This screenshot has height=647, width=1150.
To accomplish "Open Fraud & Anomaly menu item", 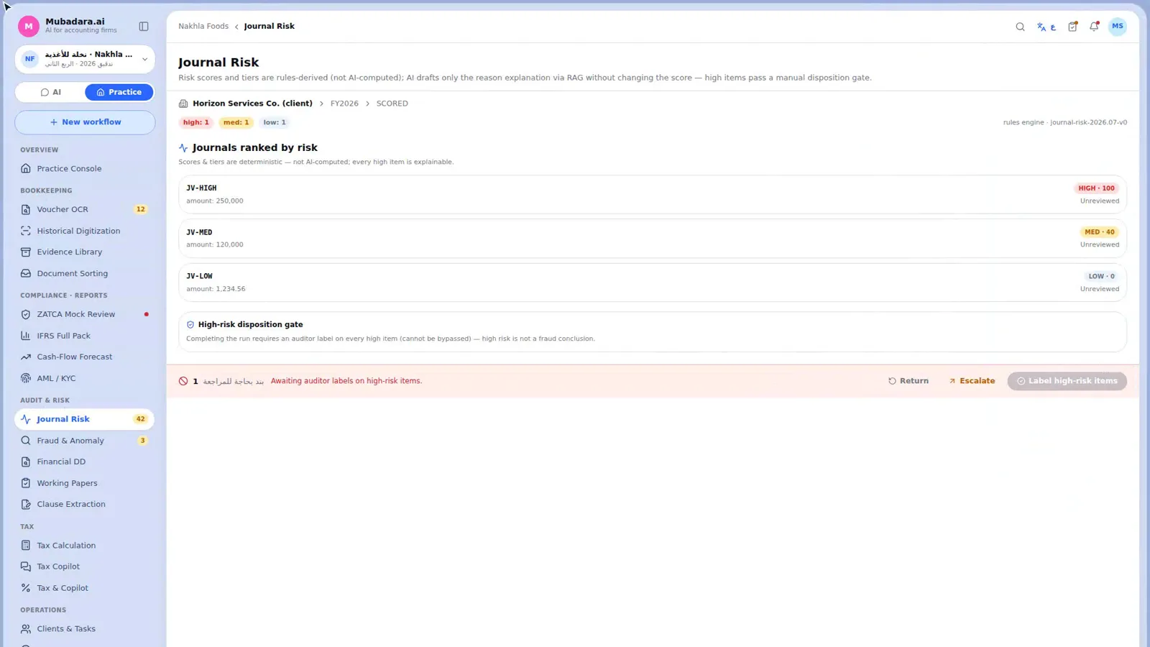I will (x=85, y=441).
